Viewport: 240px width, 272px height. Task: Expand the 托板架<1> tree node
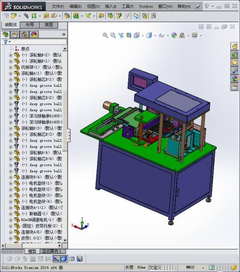point(11,67)
